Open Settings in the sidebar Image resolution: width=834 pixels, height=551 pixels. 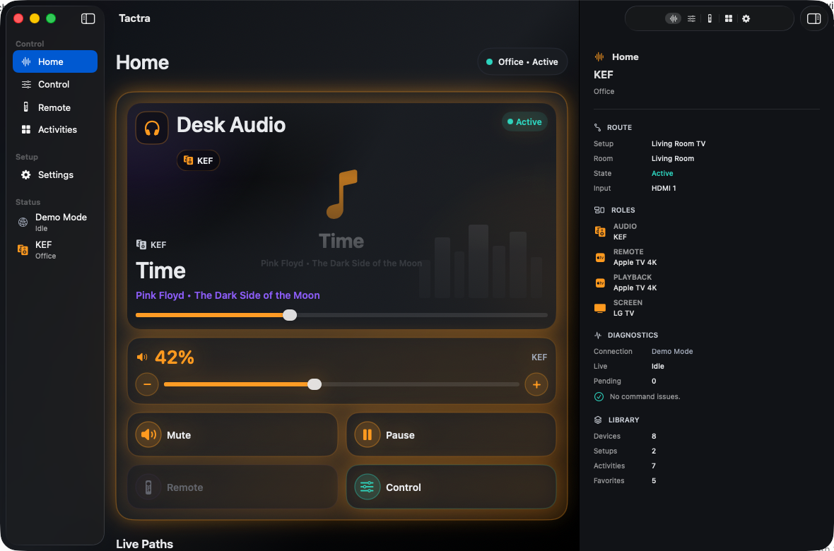tap(55, 175)
